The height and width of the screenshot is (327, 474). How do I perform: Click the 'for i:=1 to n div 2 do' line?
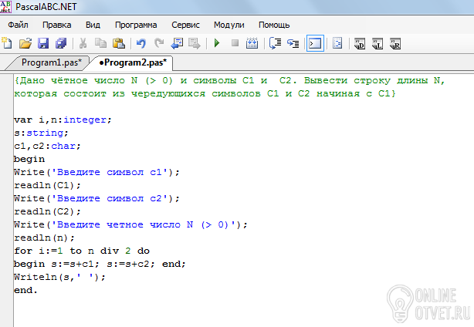pyautogui.click(x=82, y=251)
